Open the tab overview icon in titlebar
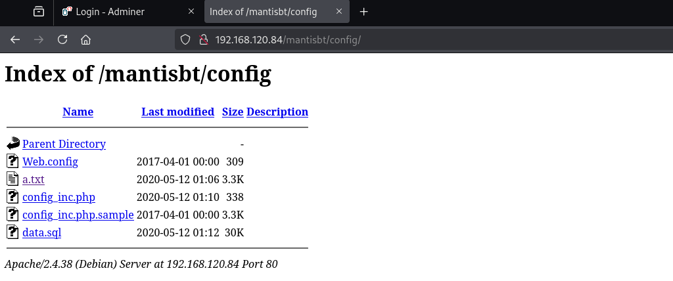673x281 pixels. point(39,12)
